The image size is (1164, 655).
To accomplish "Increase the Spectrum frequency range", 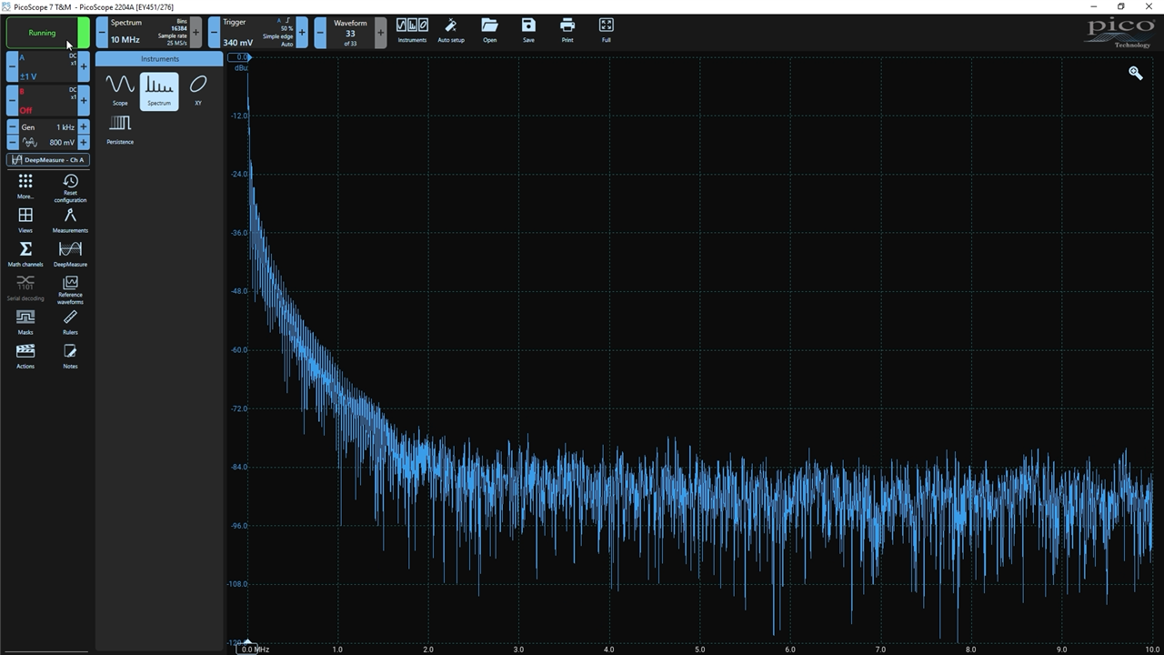I will point(196,33).
